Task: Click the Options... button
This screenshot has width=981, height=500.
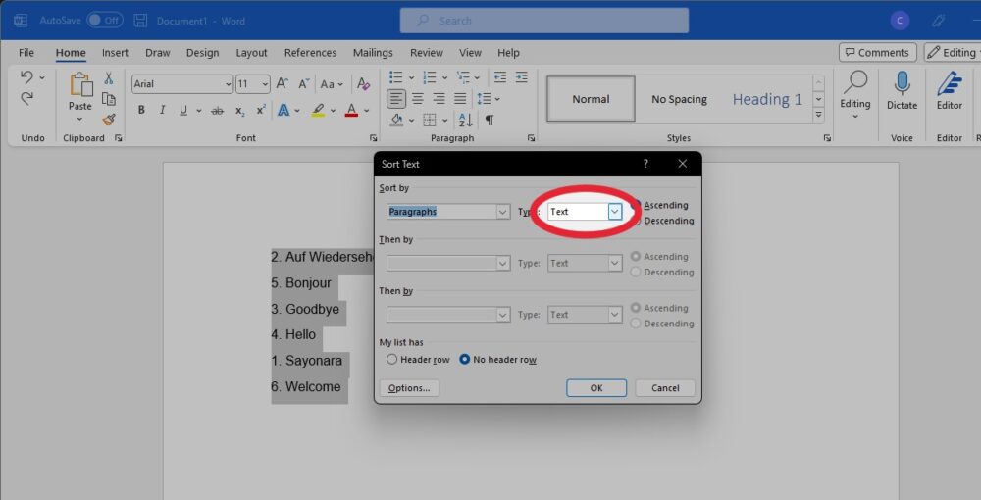Action: [409, 388]
